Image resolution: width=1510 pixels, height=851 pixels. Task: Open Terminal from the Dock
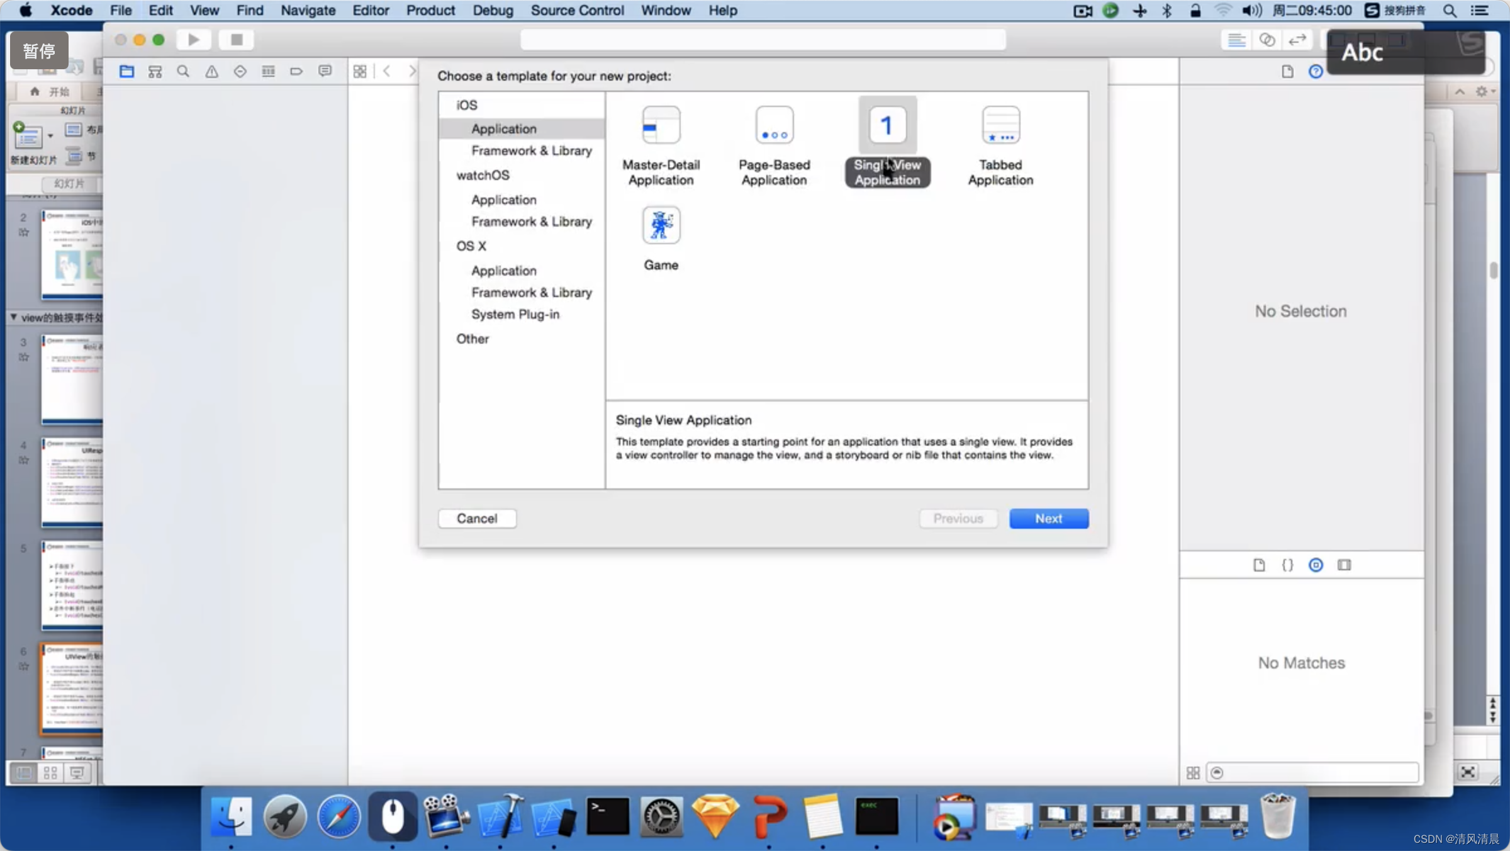pyautogui.click(x=607, y=817)
